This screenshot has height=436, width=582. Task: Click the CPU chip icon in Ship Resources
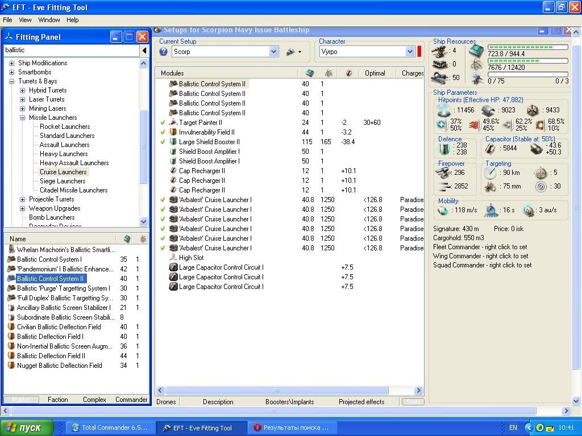point(476,51)
